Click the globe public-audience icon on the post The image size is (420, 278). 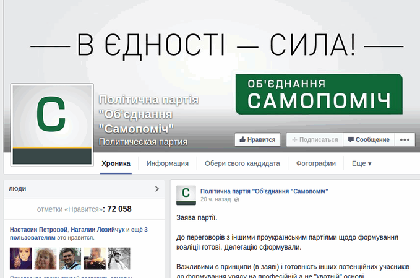pos(237,200)
